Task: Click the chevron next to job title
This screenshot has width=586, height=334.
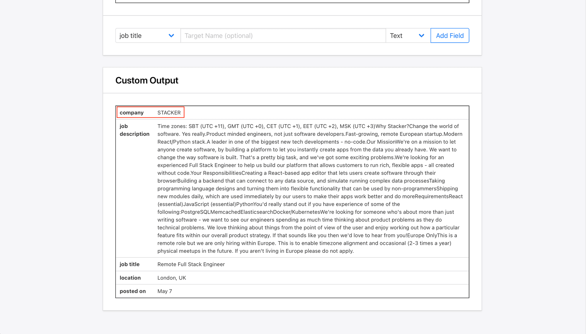Action: pos(171,35)
